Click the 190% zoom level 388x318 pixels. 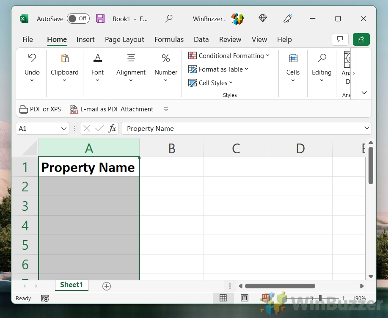[x=359, y=298]
